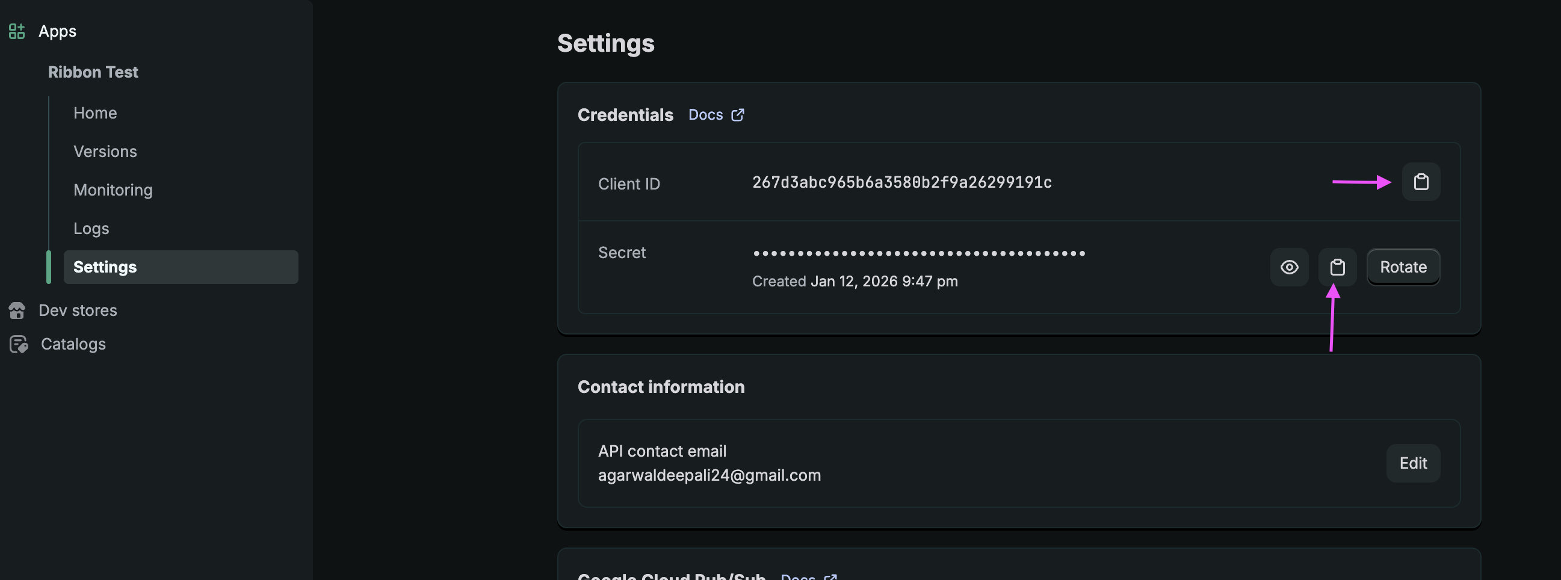Click the Apps grid icon in sidebar
This screenshot has height=580, width=1561.
[x=16, y=31]
